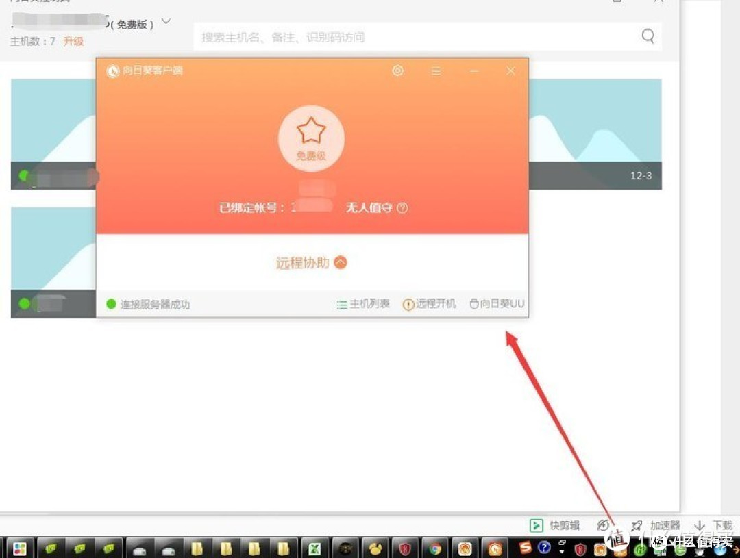Open 远程开机 in client footer
This screenshot has width=740, height=558.
click(x=429, y=304)
